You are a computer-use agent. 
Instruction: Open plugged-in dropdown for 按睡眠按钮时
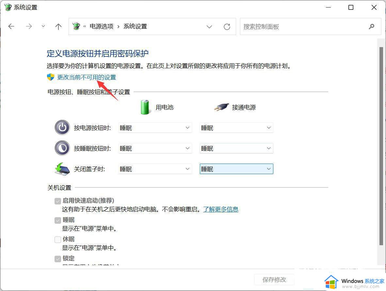click(x=236, y=148)
